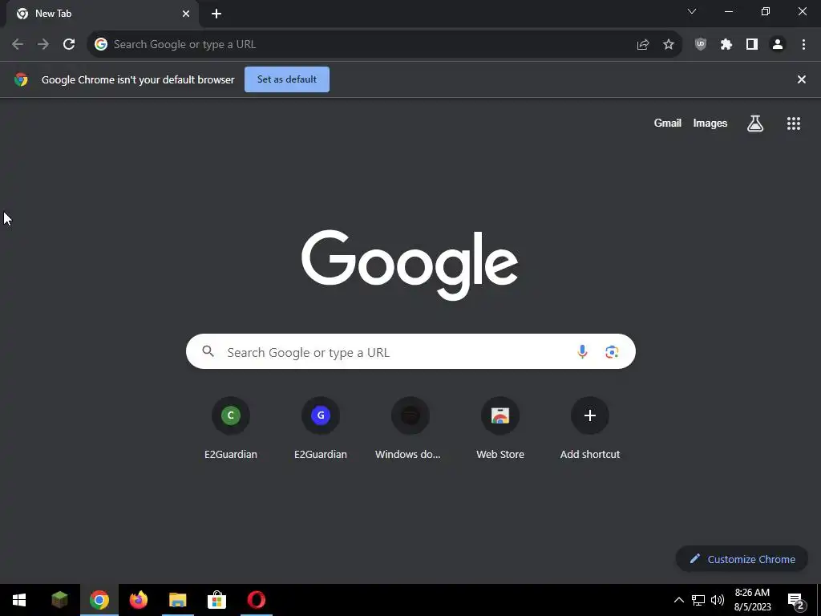Screen dimensions: 821x616
Task: Click the Google logo
Action: point(410,265)
